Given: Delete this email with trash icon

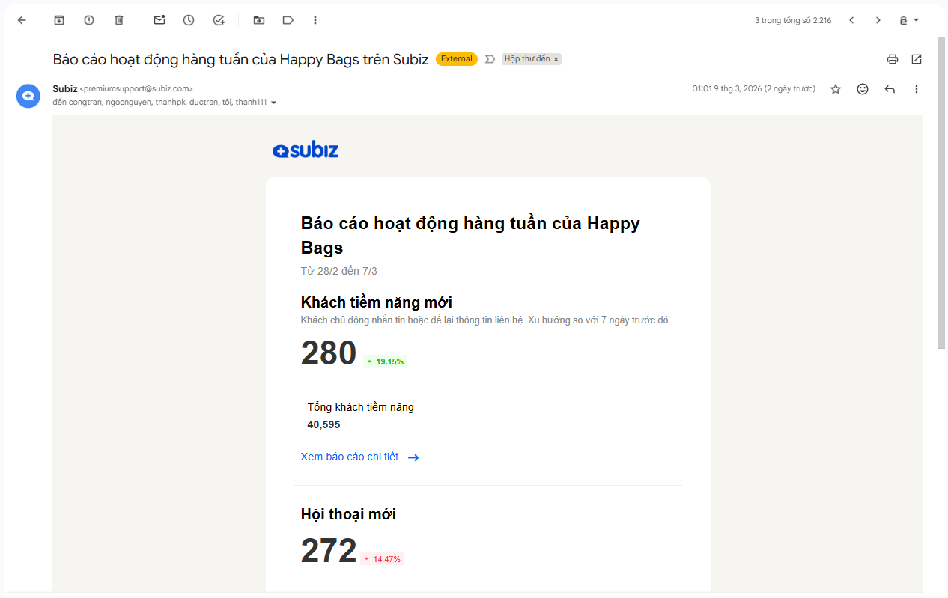Looking at the screenshot, I should point(119,20).
